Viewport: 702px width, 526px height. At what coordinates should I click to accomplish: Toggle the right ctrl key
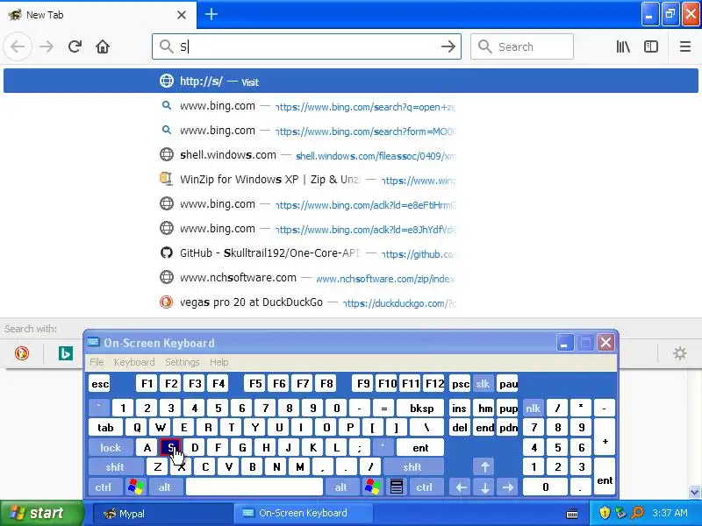point(425,487)
